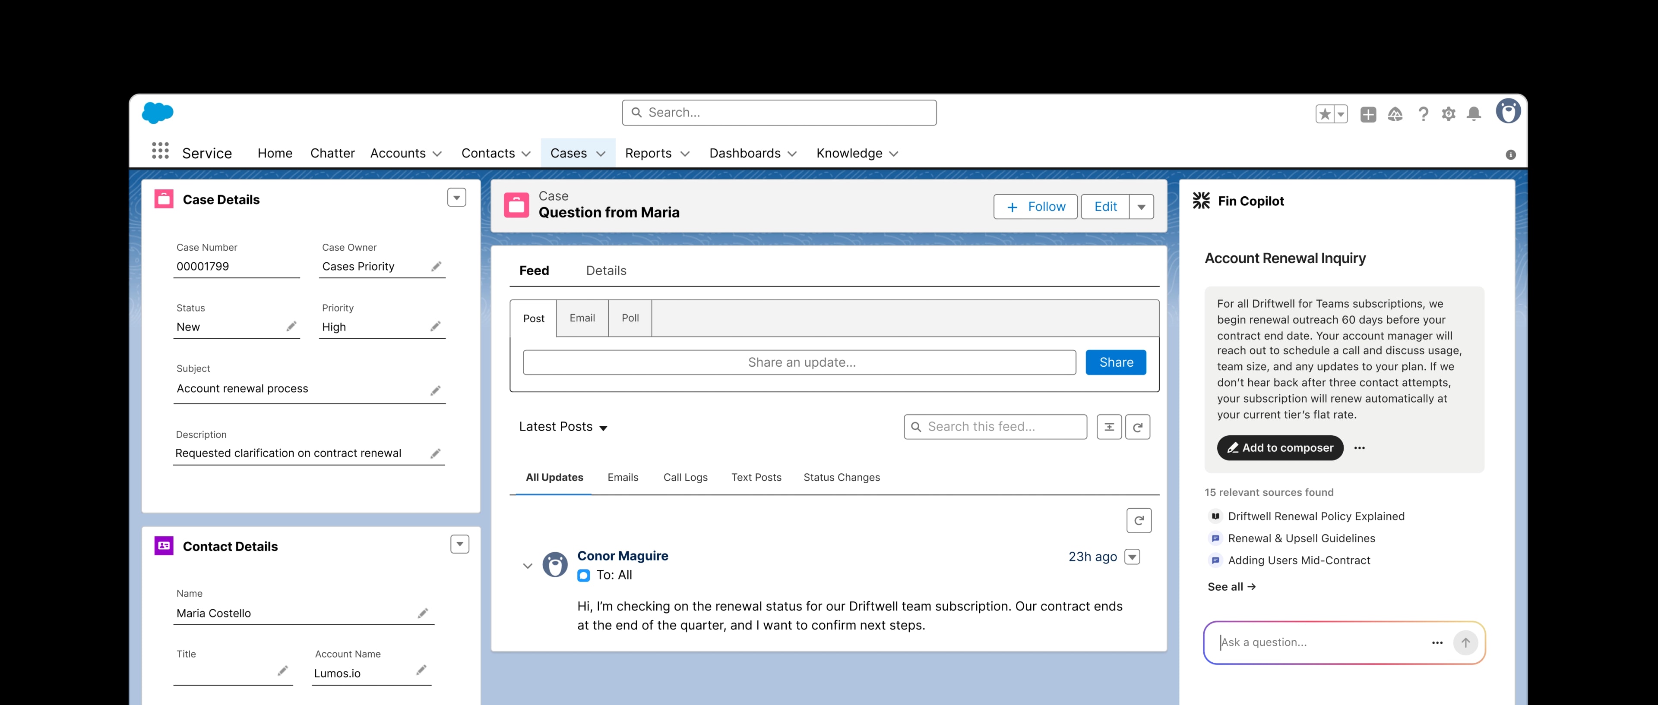Collapse Conor Maguire's feed post chevron
This screenshot has height=705, width=1658.
coord(528,565)
